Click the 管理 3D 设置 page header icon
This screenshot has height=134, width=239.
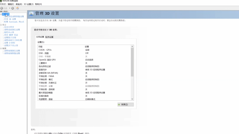tap(32, 14)
